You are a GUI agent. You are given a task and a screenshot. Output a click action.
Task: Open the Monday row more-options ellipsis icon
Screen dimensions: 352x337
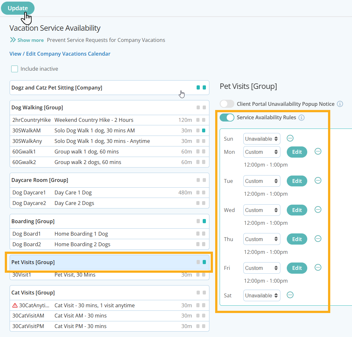[x=318, y=152]
